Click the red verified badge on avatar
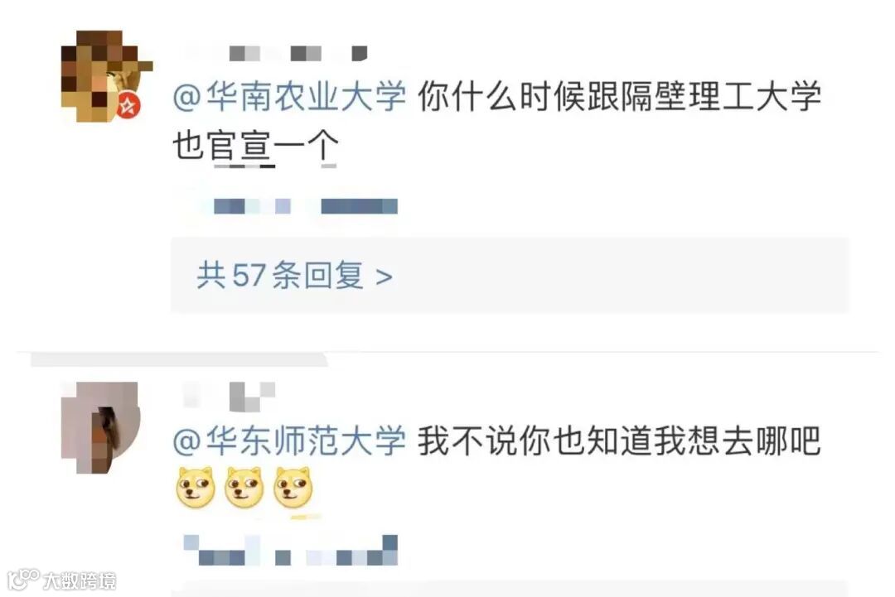895x597 pixels. pos(129,106)
